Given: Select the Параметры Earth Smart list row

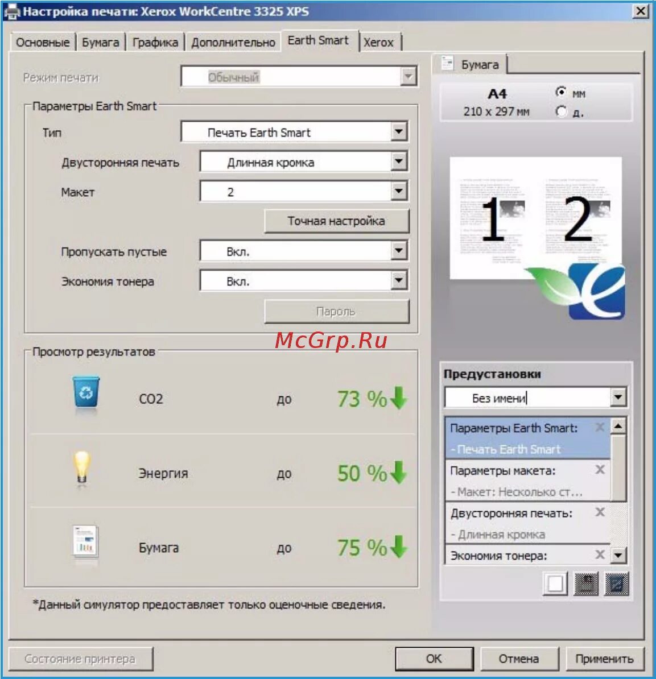Looking at the screenshot, I should pyautogui.click(x=528, y=438).
